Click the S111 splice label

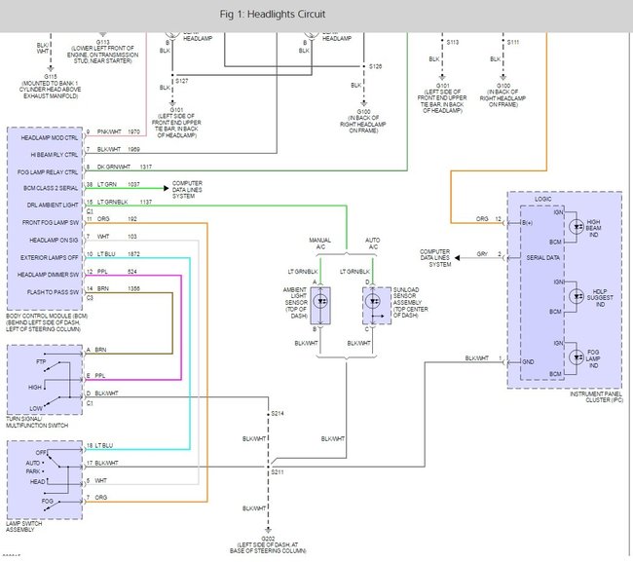tap(513, 42)
